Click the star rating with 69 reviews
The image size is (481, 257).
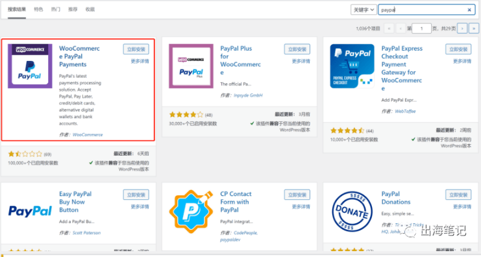(25, 154)
